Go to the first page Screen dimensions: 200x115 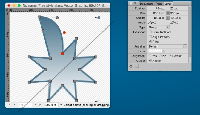[10, 105]
